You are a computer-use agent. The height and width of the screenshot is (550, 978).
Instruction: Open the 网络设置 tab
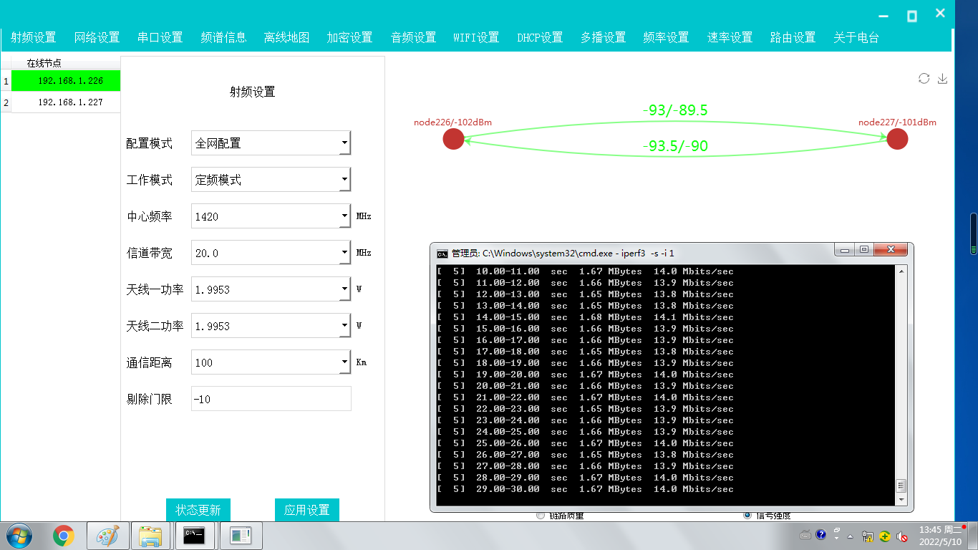coord(97,38)
